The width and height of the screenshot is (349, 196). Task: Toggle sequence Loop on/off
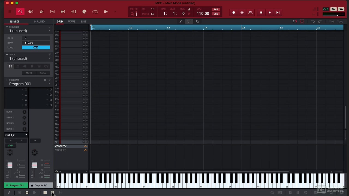click(36, 47)
